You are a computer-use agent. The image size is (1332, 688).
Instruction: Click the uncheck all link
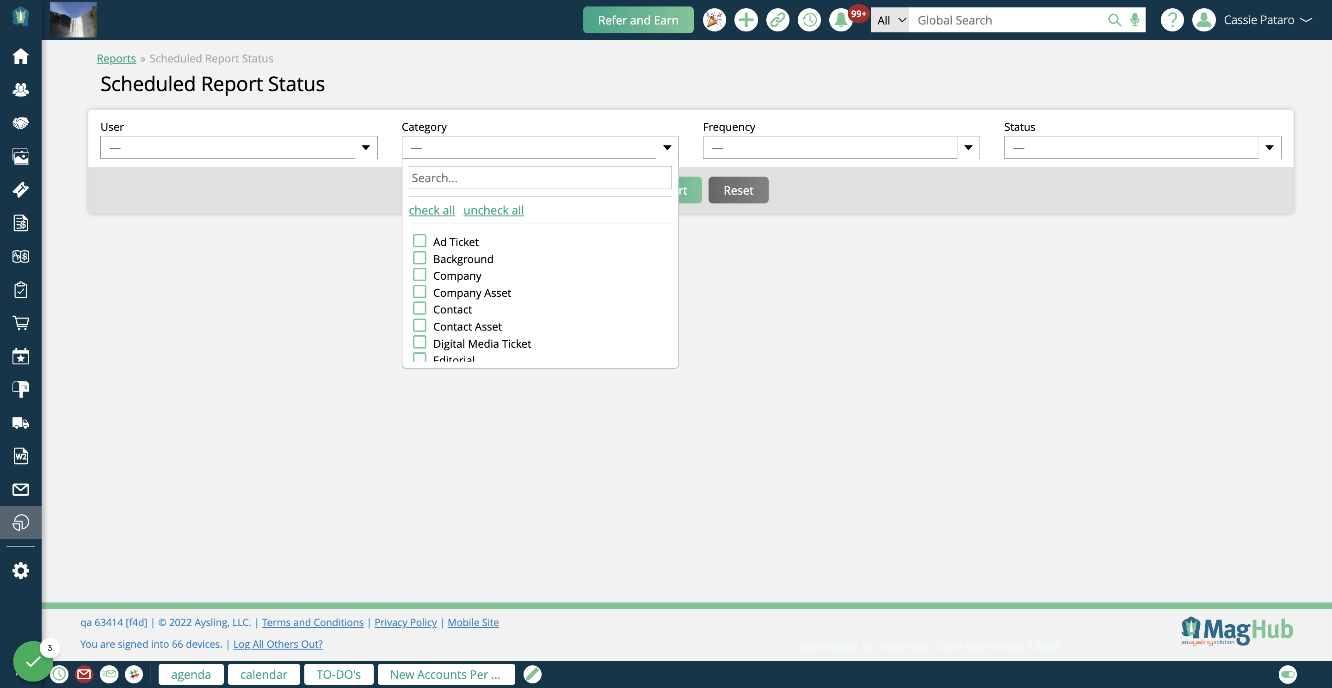(x=494, y=210)
